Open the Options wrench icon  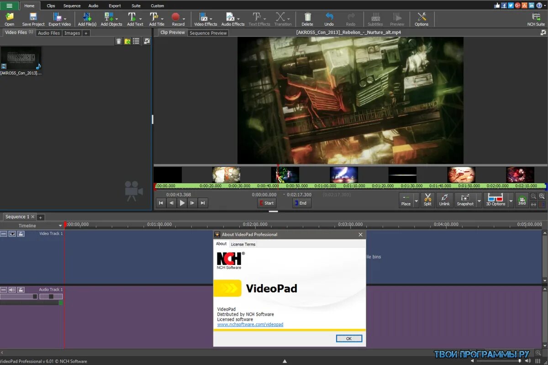click(422, 19)
